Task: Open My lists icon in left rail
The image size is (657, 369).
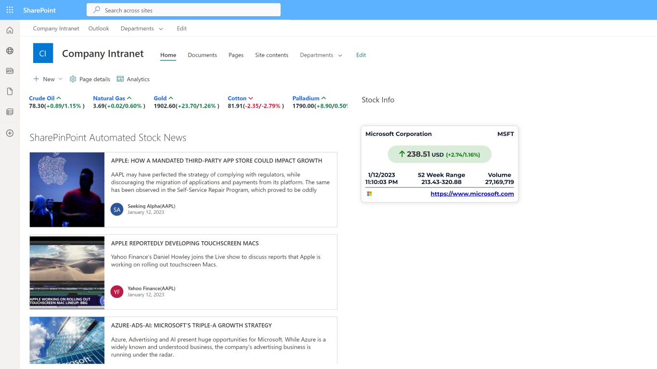Action: click(10, 112)
